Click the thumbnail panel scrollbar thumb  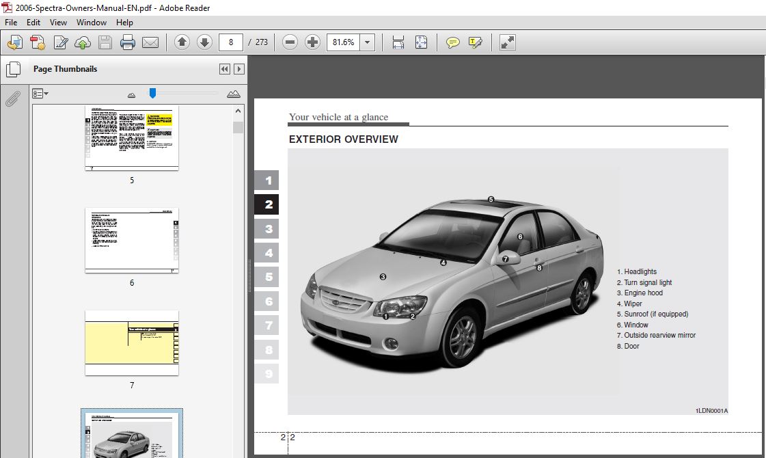coord(238,128)
